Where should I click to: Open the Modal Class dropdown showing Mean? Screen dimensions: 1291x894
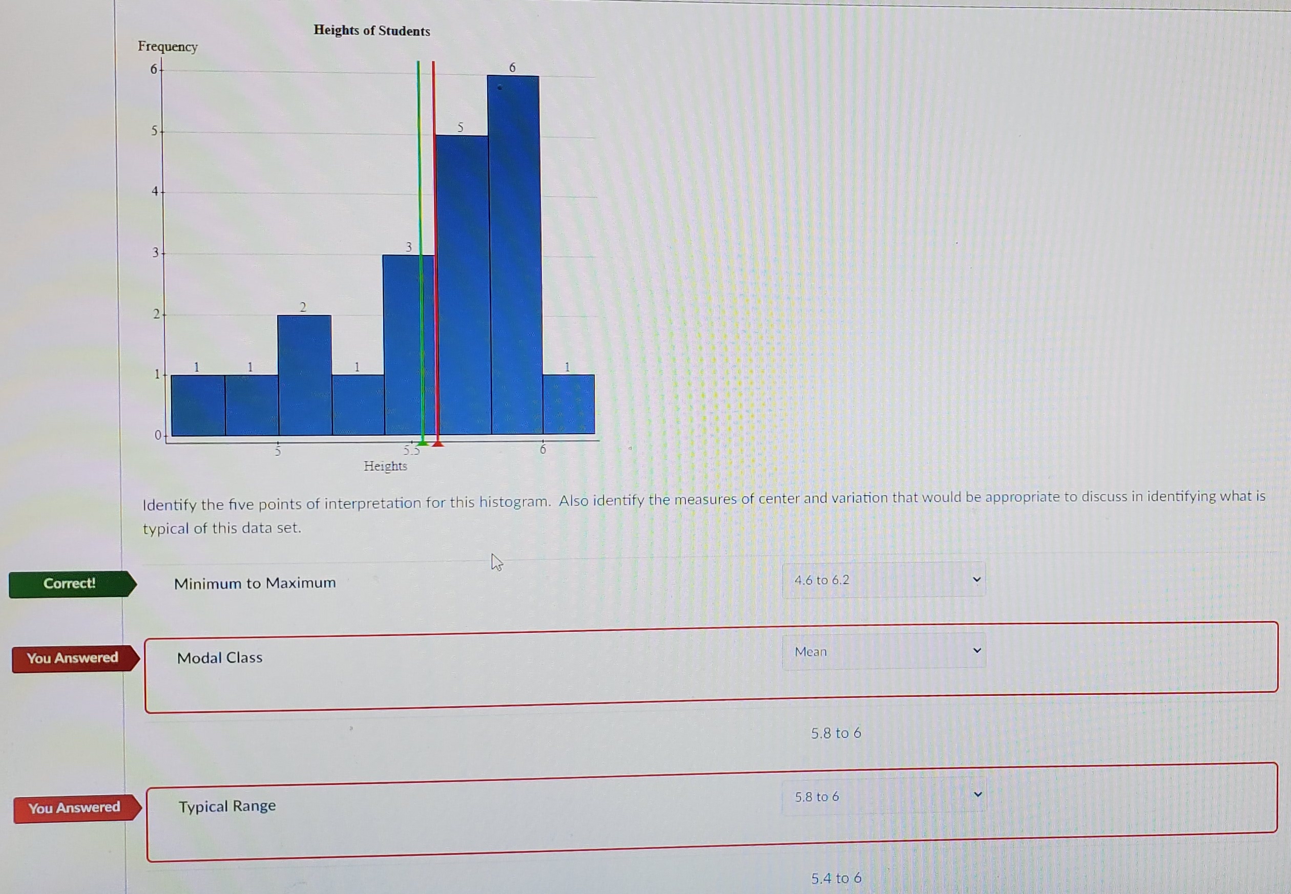pos(884,651)
